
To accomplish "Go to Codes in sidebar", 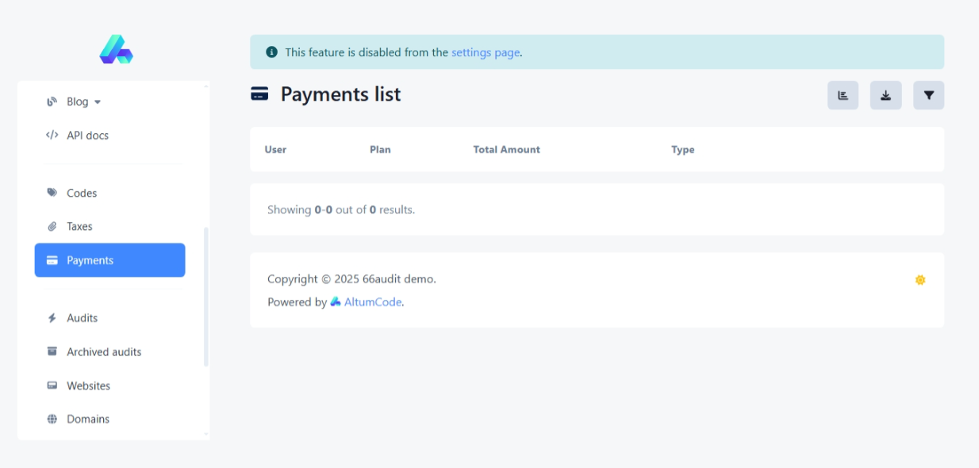I will click(x=82, y=193).
